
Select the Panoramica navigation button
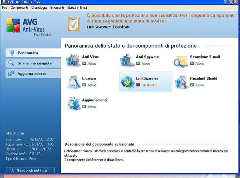pos(33,53)
